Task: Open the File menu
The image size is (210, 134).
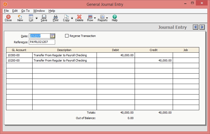Action: point(6,11)
